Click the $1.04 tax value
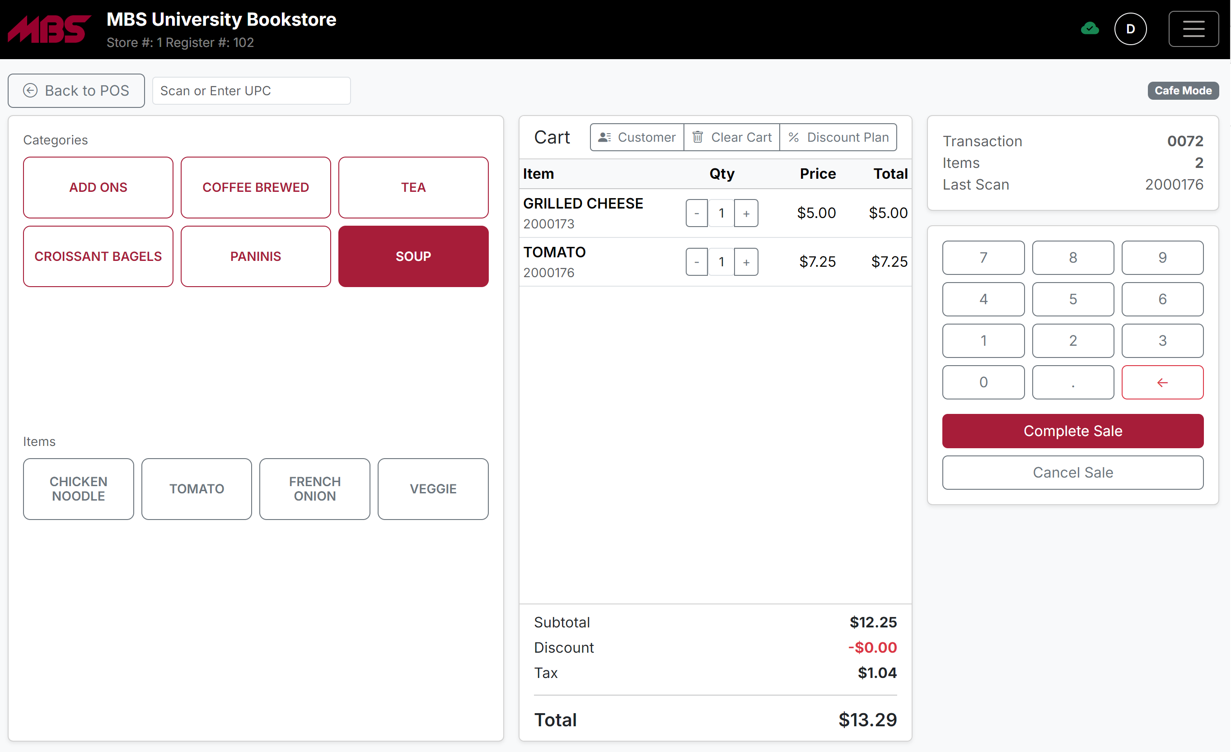 pyautogui.click(x=877, y=673)
